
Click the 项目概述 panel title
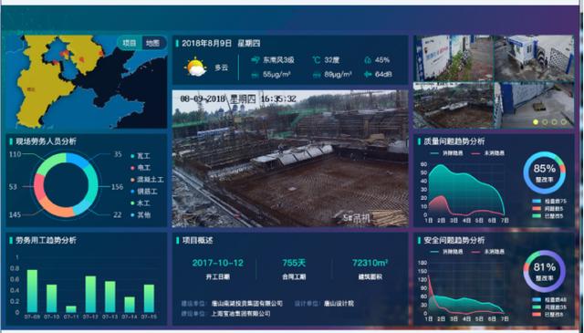197,241
